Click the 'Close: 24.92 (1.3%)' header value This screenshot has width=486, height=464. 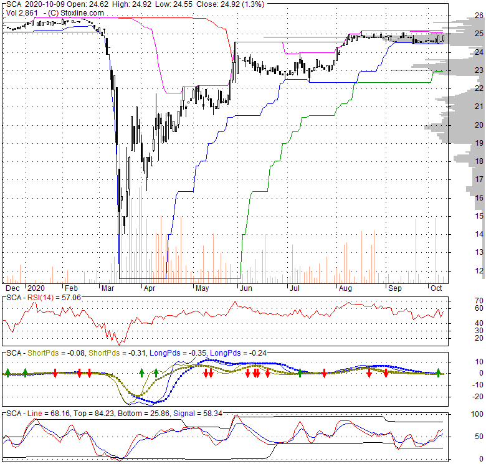point(231,4)
